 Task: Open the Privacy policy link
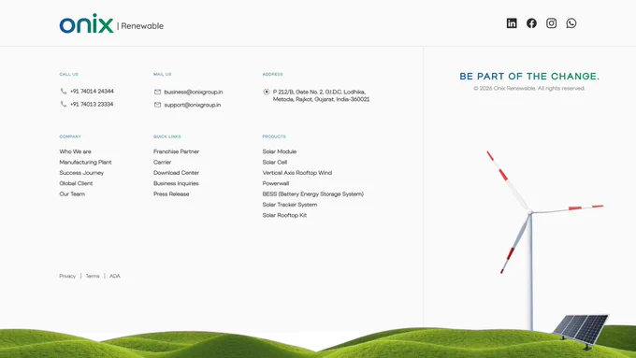point(67,276)
